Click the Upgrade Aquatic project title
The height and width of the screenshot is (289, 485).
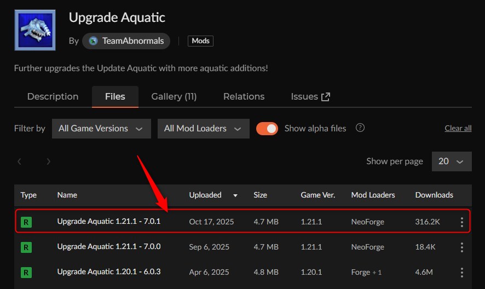point(117,18)
